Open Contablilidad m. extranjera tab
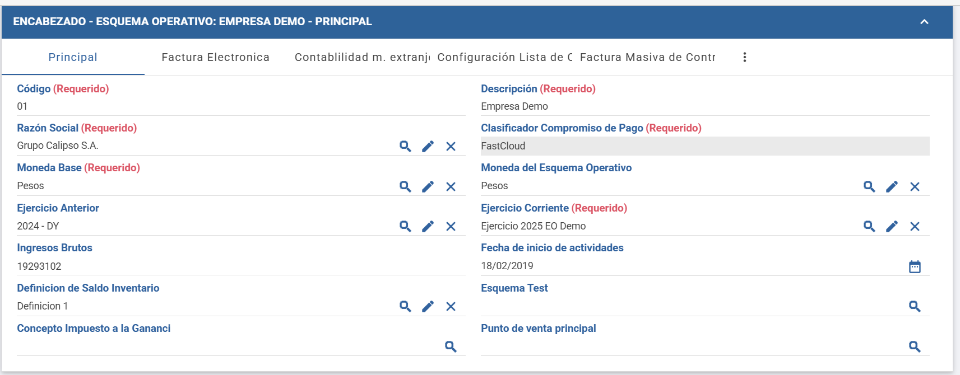 (362, 57)
